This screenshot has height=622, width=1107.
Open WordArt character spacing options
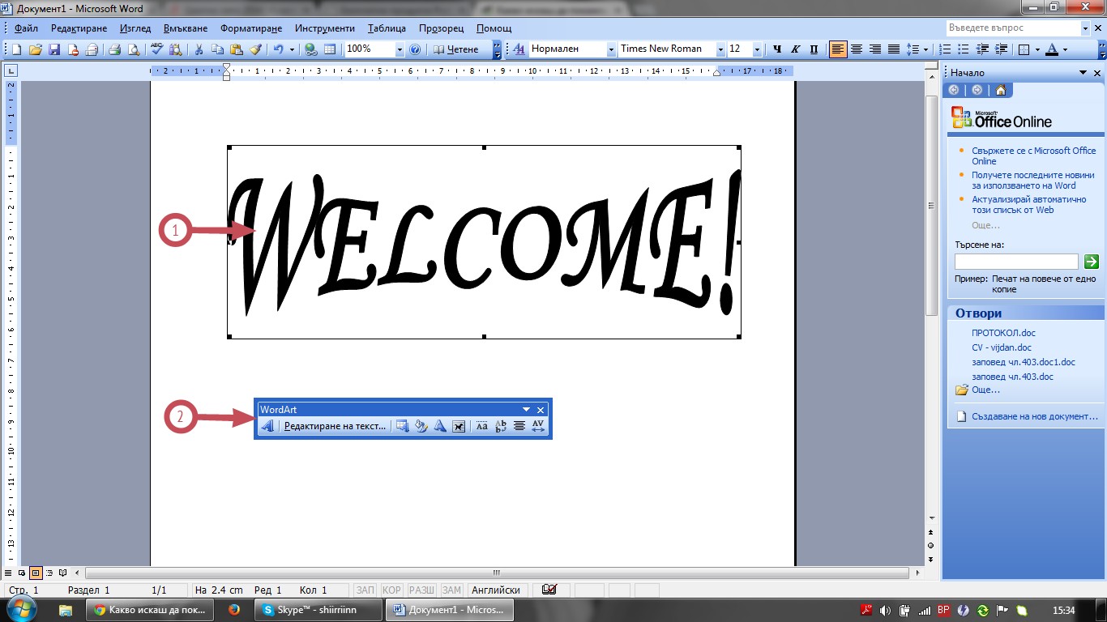538,426
